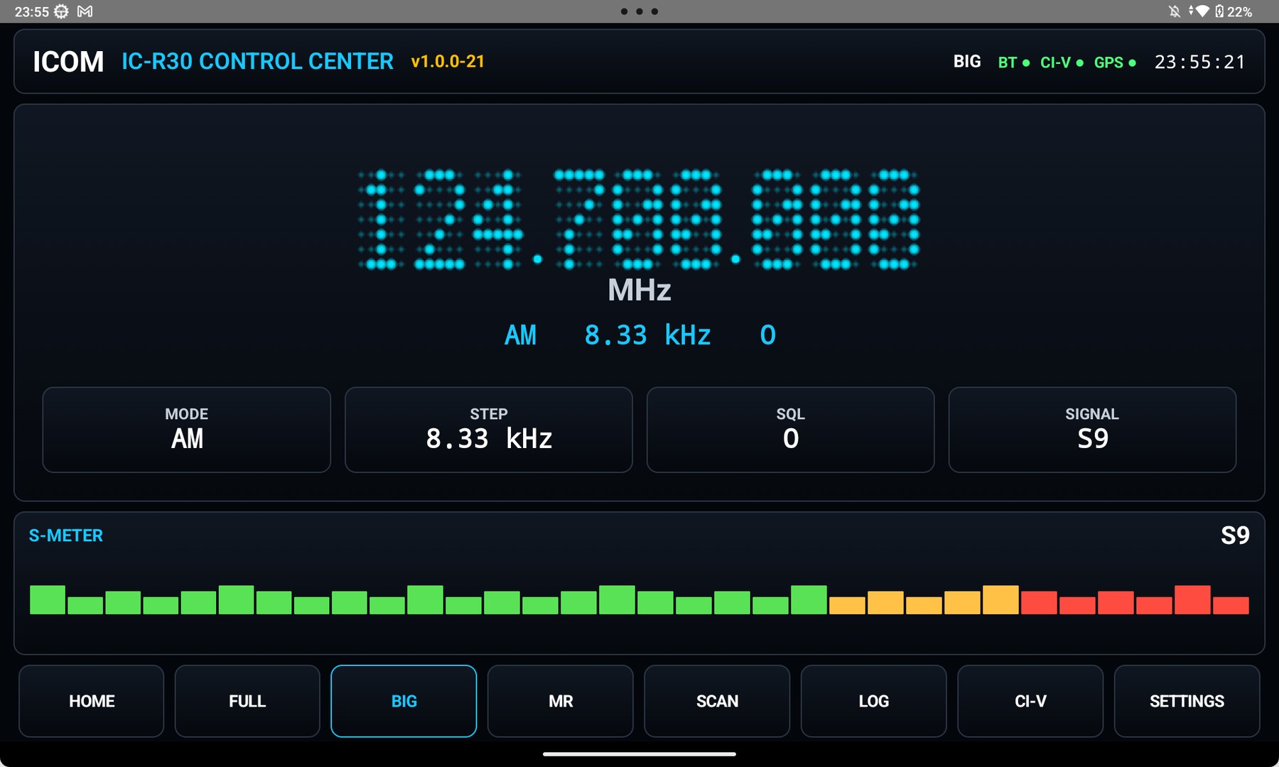Image resolution: width=1279 pixels, height=767 pixels.
Task: Click the S-METER heading
Action: (65, 535)
